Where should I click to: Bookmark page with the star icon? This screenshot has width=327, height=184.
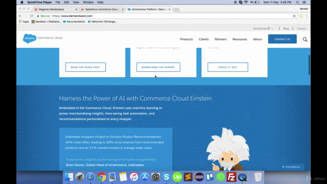pos(294,16)
